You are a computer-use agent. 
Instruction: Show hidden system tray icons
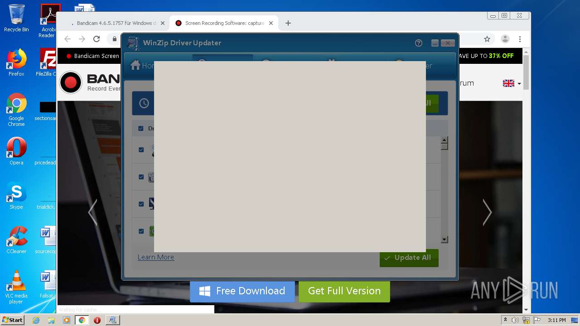pyautogui.click(x=505, y=320)
